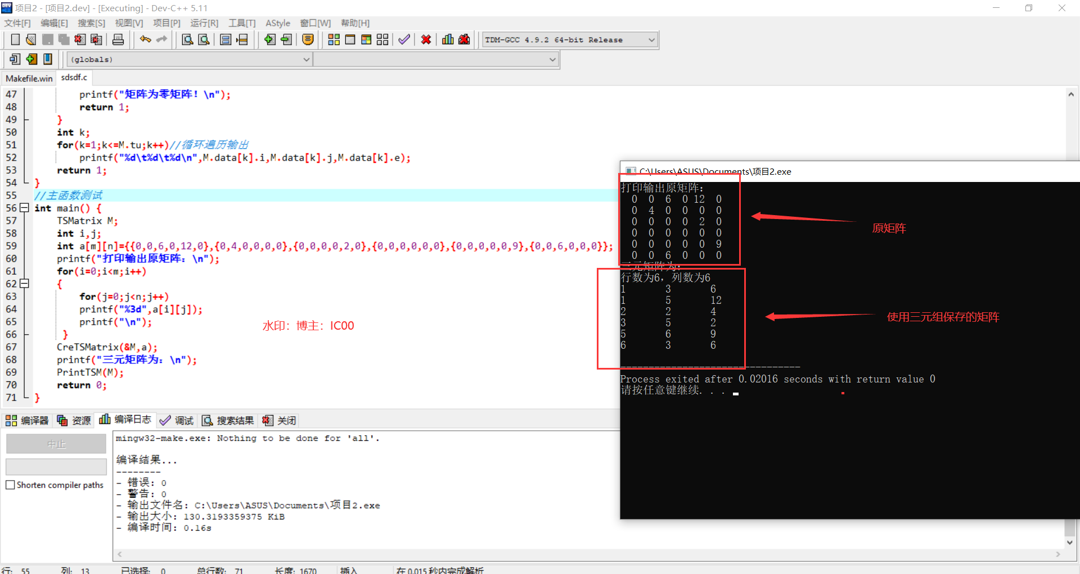Remove file from project with minus icon
The image size is (1080, 574).
[x=286, y=39]
